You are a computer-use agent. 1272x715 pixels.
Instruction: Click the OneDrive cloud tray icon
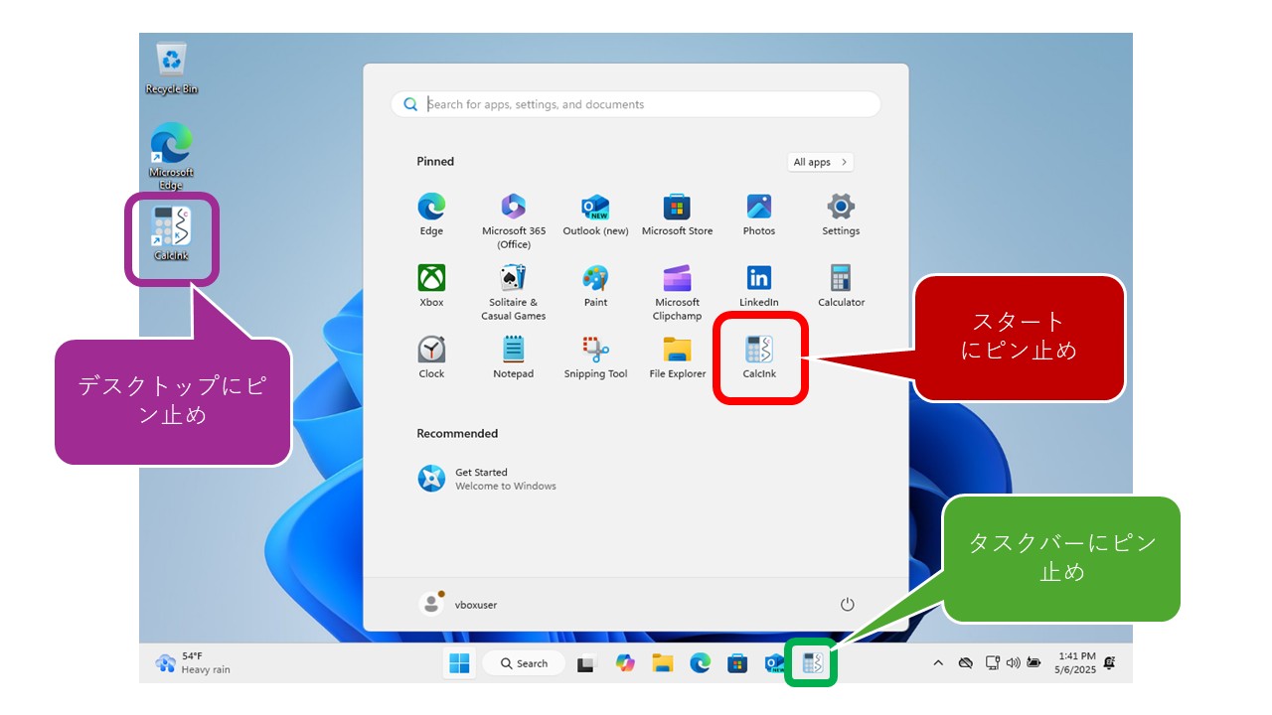965,663
